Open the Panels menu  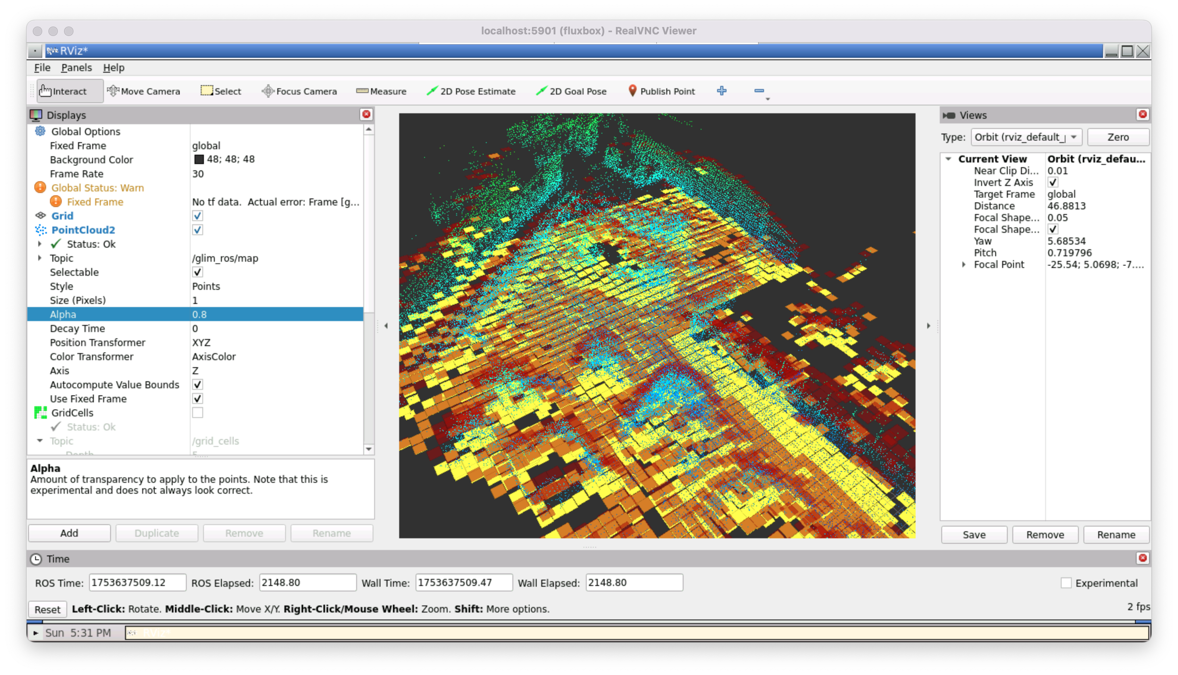coord(77,68)
